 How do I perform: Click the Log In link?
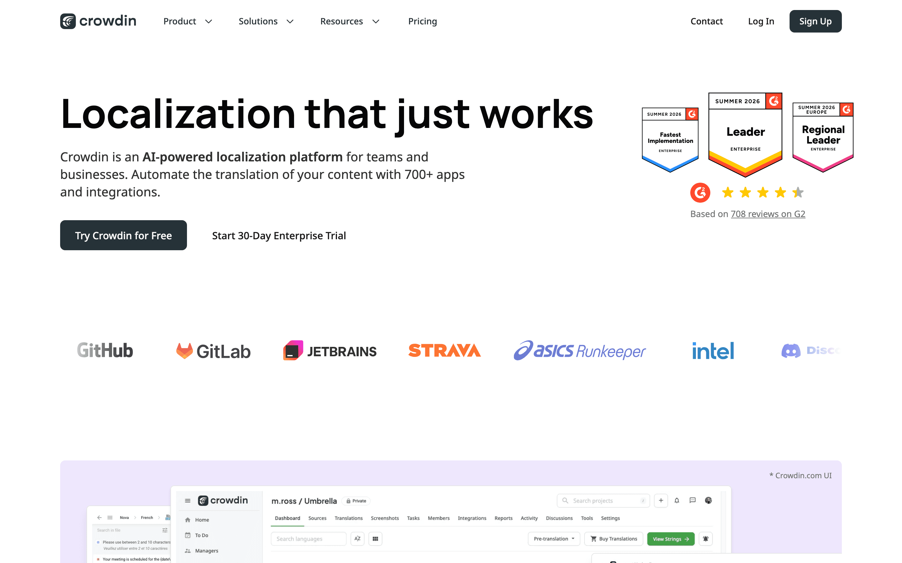coord(761,21)
